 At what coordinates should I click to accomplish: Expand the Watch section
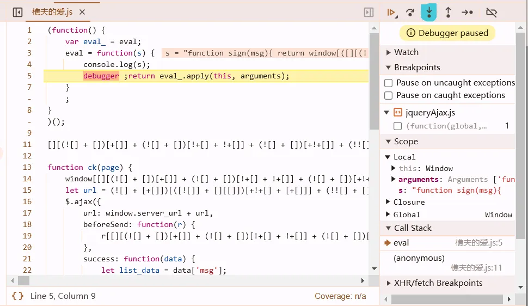(x=389, y=52)
